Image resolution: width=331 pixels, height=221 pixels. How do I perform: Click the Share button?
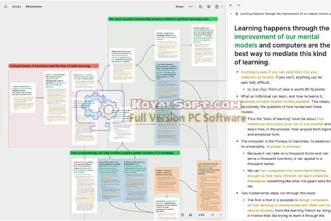pyautogui.click(x=180, y=6)
